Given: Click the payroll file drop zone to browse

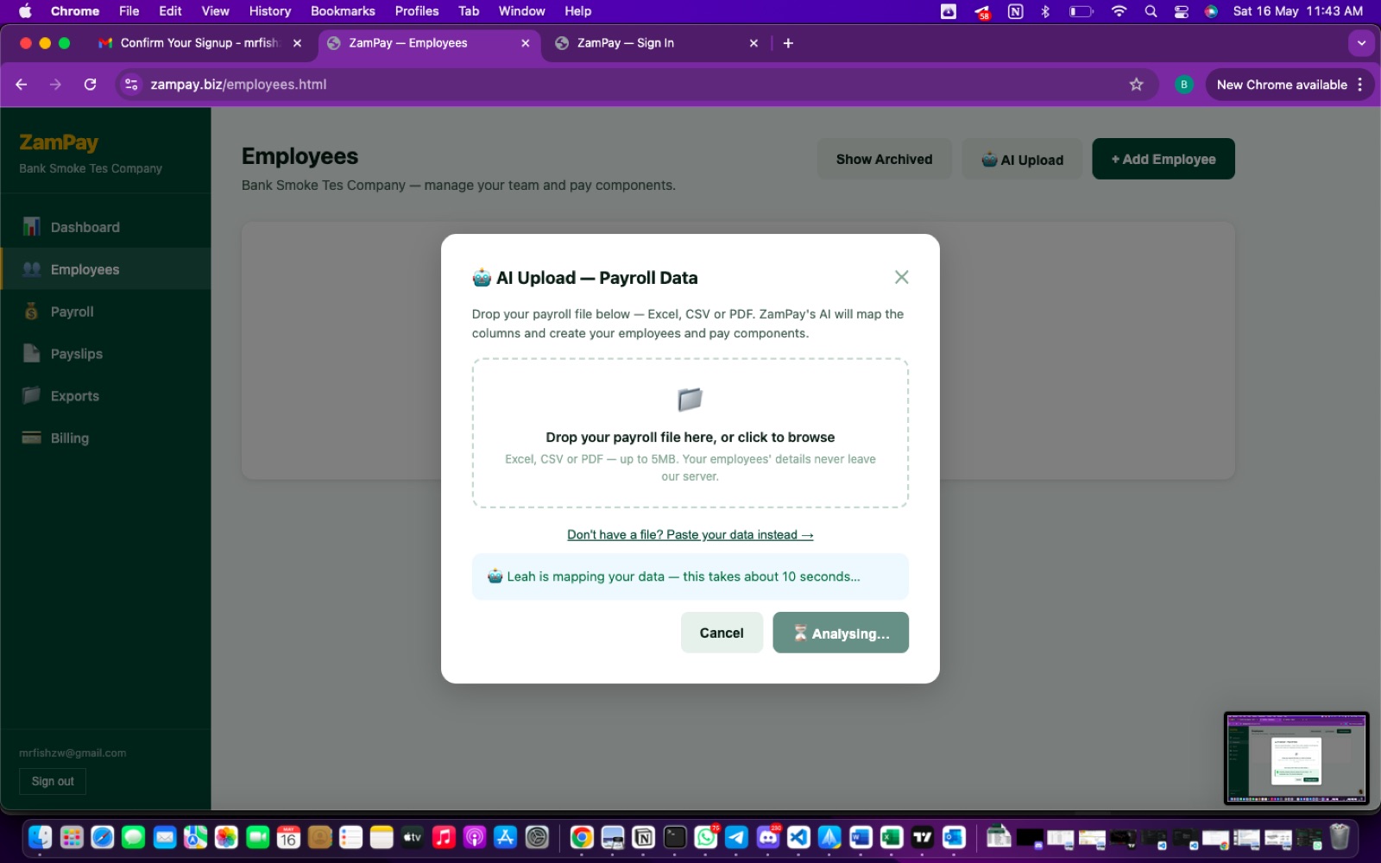Looking at the screenshot, I should 690,433.
